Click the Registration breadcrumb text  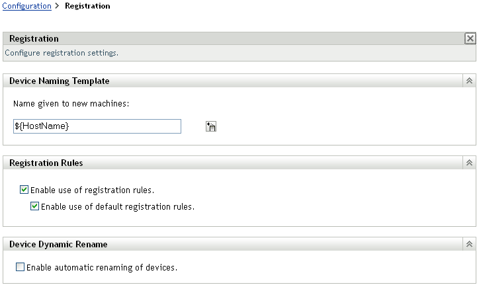[87, 6]
